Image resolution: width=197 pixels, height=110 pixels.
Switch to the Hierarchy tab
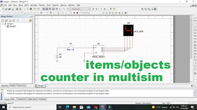click(5, 85)
